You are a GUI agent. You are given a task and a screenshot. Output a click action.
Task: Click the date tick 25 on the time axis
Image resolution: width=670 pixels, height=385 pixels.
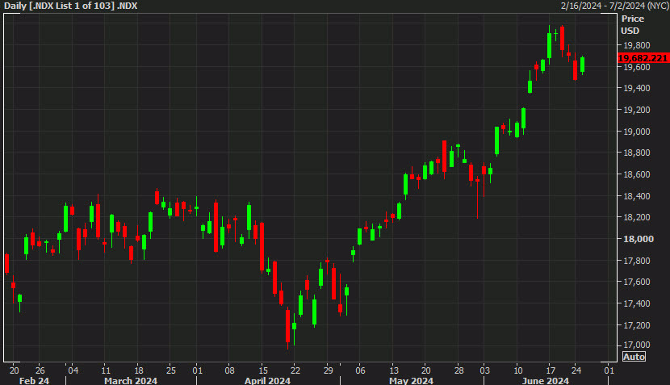click(x=170, y=370)
